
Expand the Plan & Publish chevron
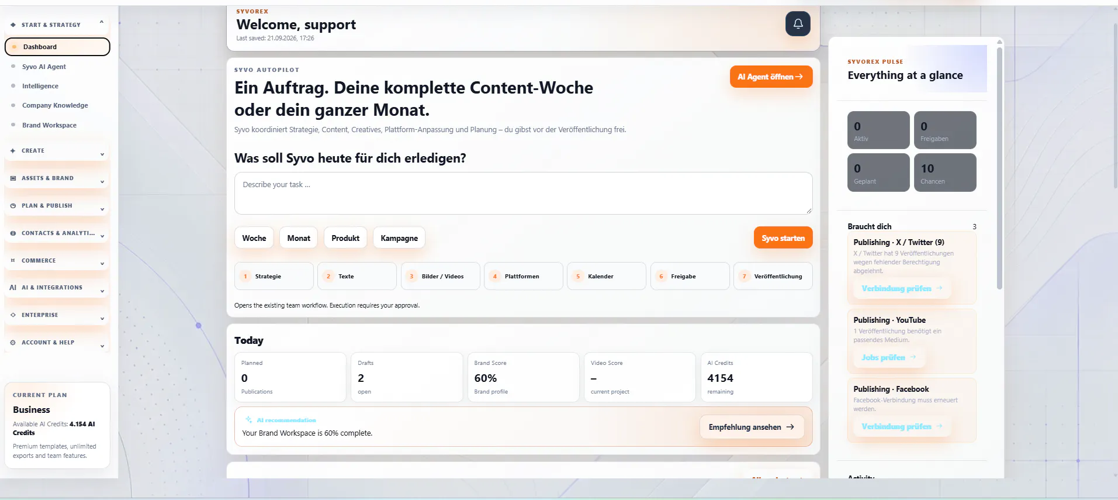102,209
